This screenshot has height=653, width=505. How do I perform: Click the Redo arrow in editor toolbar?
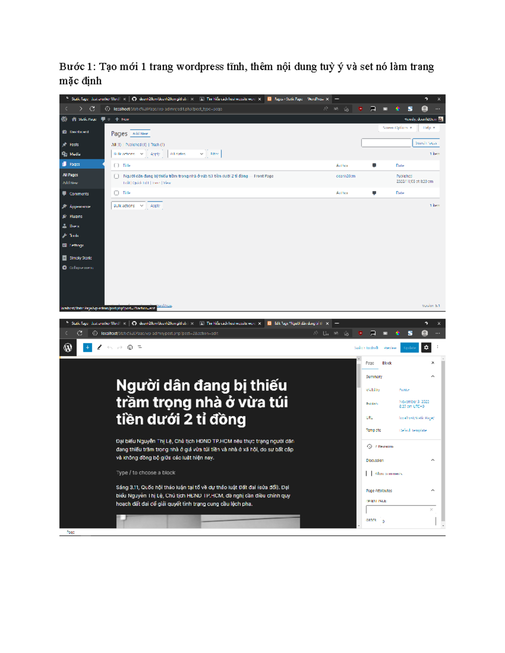coord(120,348)
